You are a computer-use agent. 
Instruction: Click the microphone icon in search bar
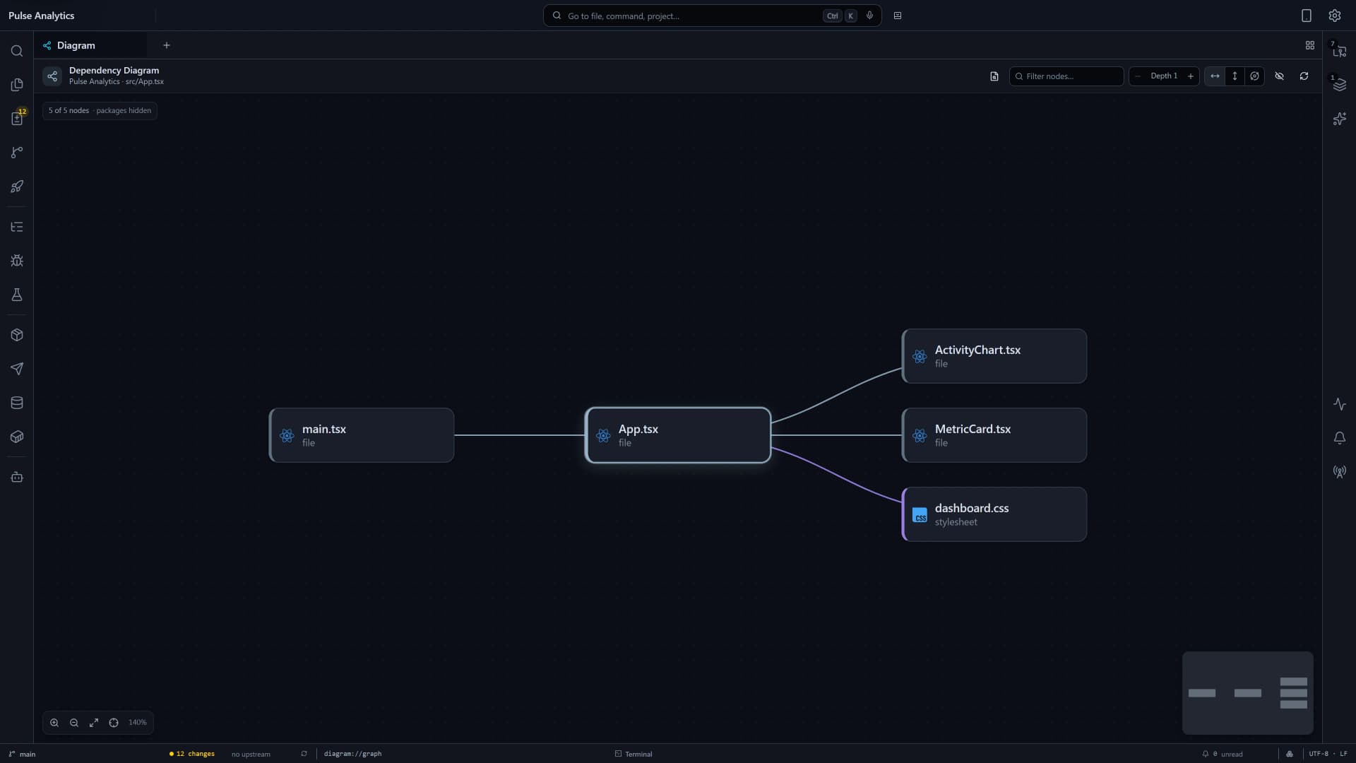click(869, 16)
